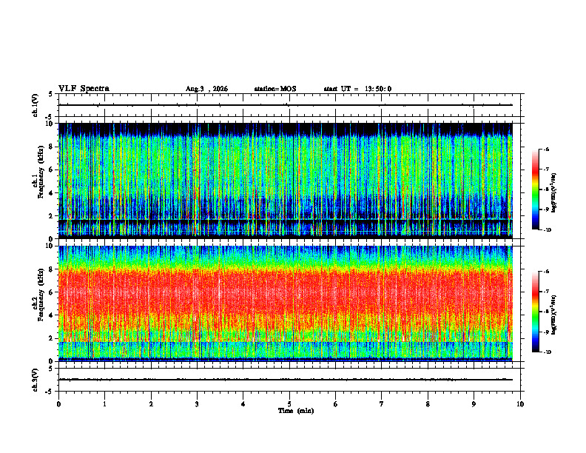Click the "6" kHz tick on ch.1 frequency axis
The width and height of the screenshot is (586, 453).
pyautogui.click(x=51, y=170)
